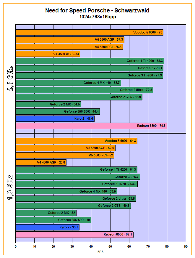Select the Geforce 4 Ti-4200 - 78.3 bar

pos(89,61)
